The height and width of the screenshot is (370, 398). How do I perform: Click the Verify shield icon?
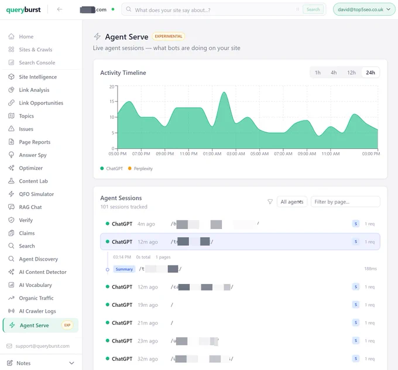[x=11, y=220]
